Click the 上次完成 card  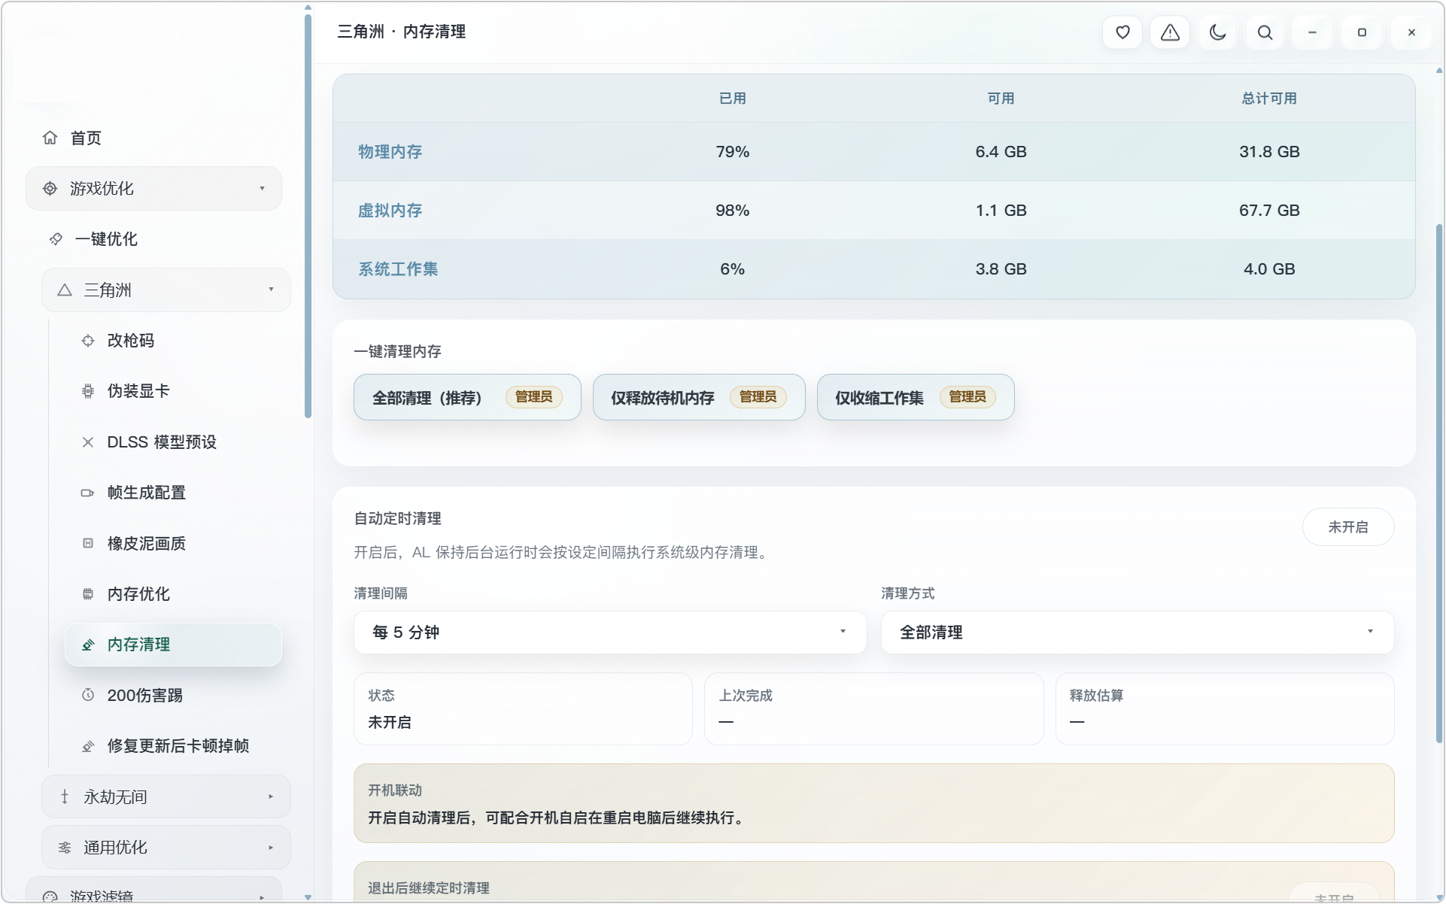coord(873,708)
